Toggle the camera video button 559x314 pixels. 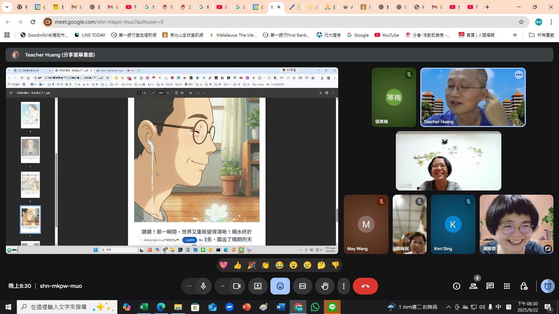click(x=237, y=286)
